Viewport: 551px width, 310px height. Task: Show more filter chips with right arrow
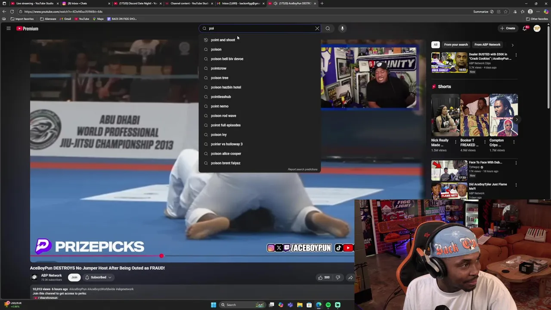512,45
